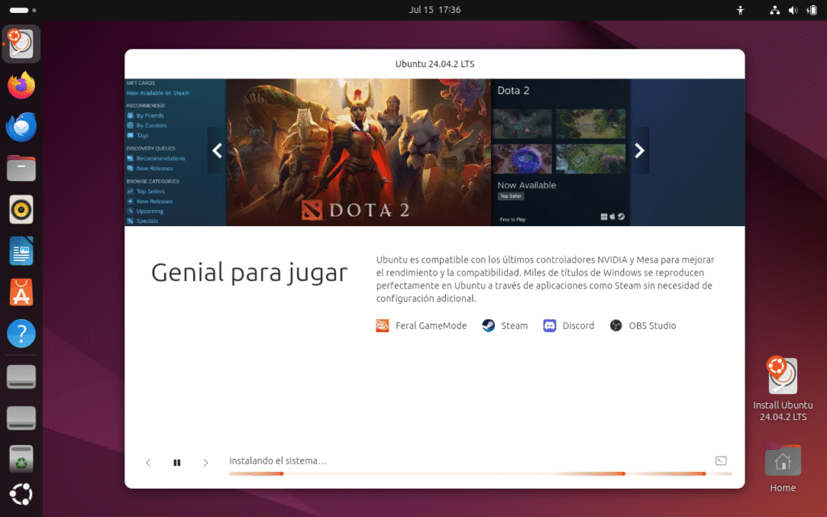This screenshot has width=827, height=517.
Task: Click 'Specials' in the slide sidebar
Action: pos(147,221)
